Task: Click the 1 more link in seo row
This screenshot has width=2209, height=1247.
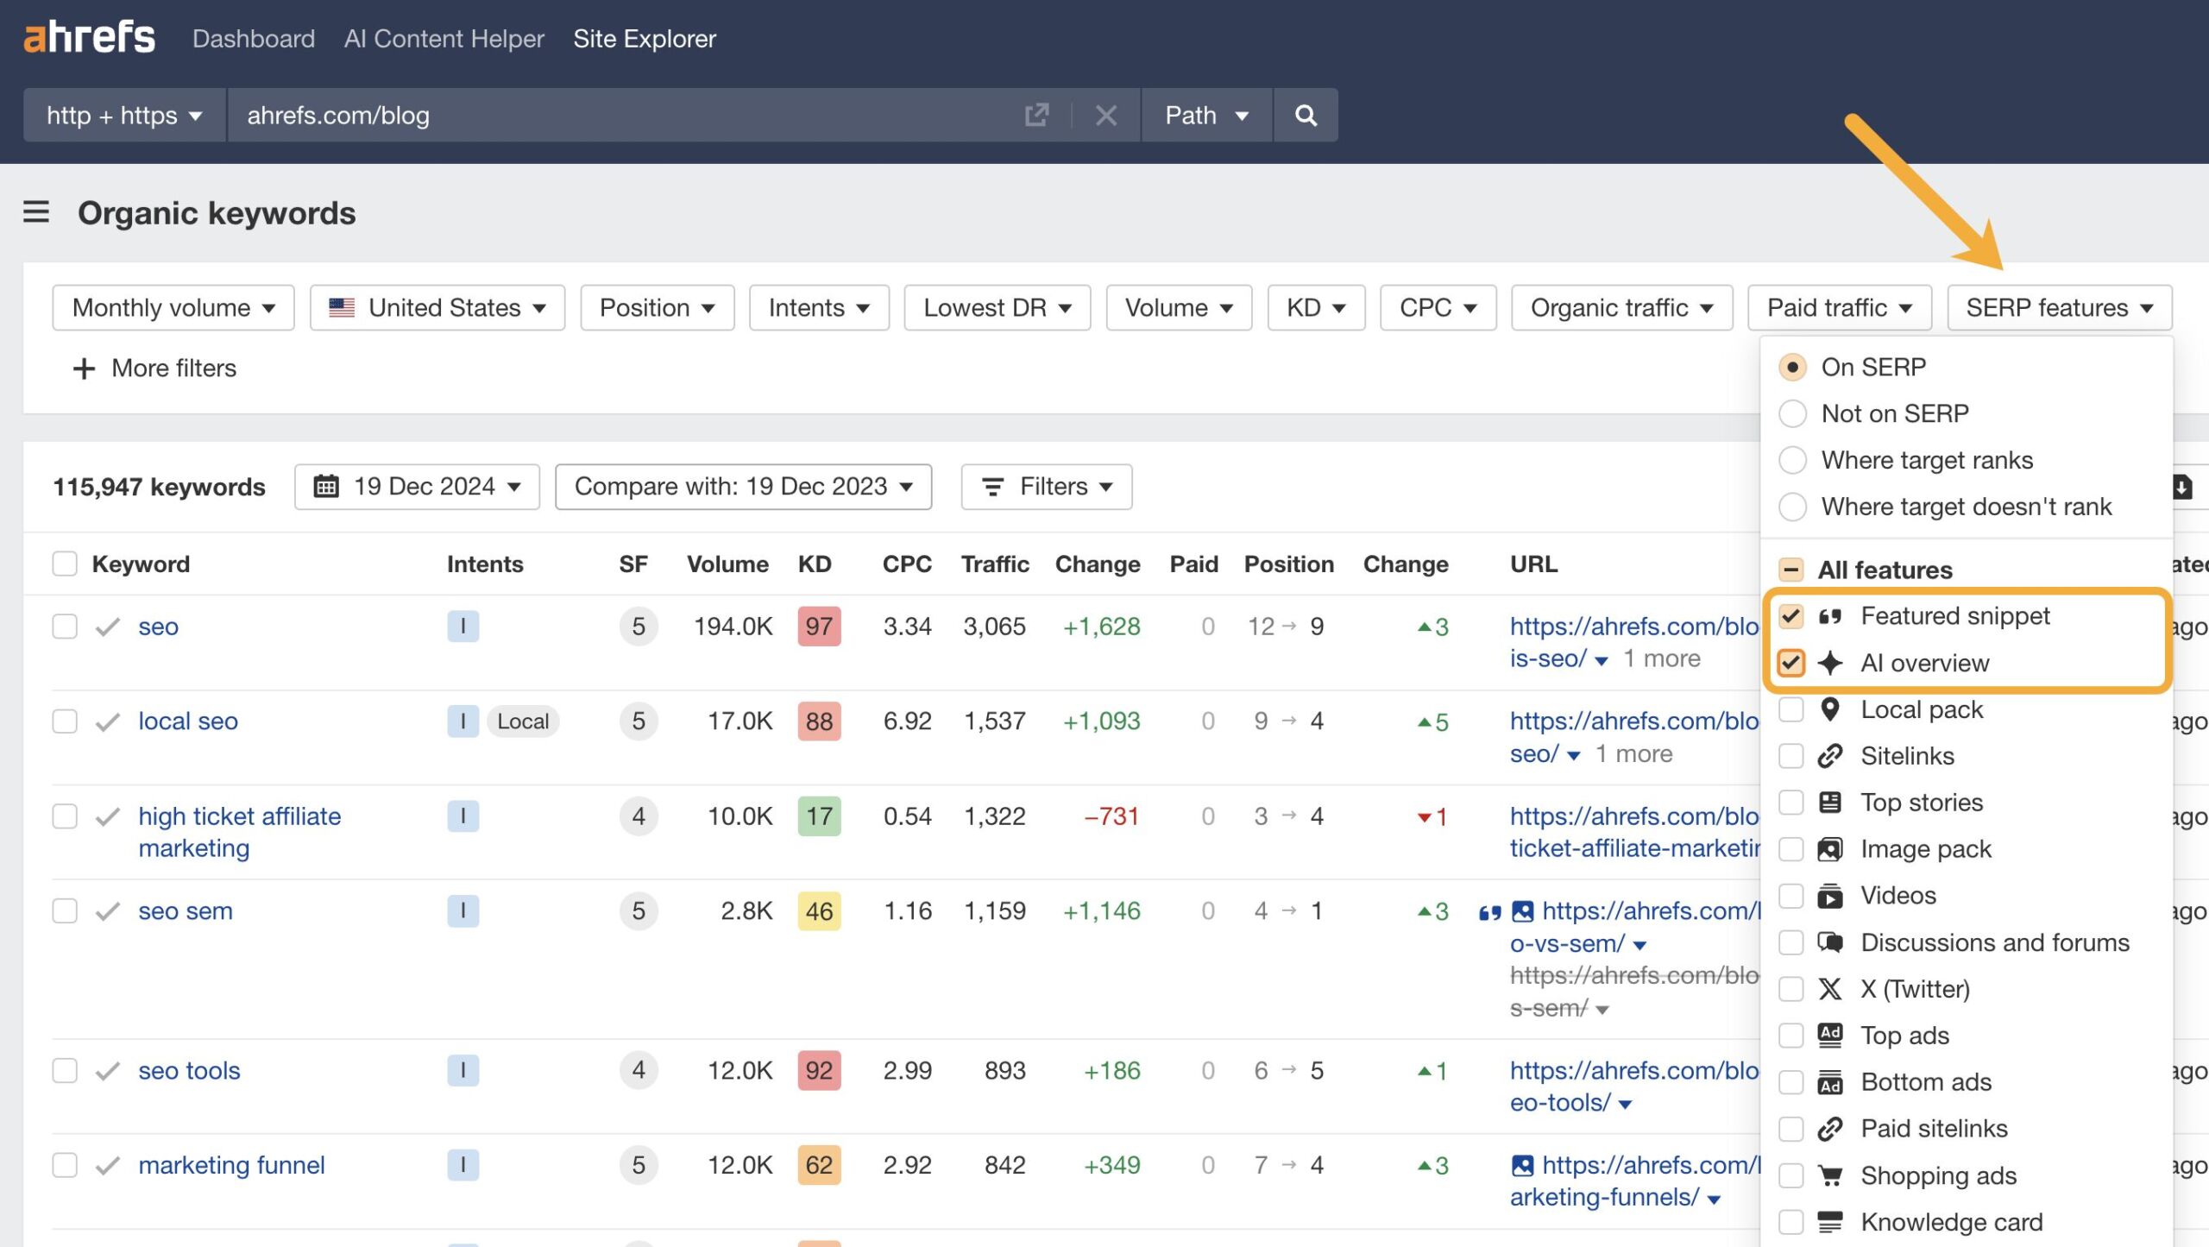Action: [1662, 658]
